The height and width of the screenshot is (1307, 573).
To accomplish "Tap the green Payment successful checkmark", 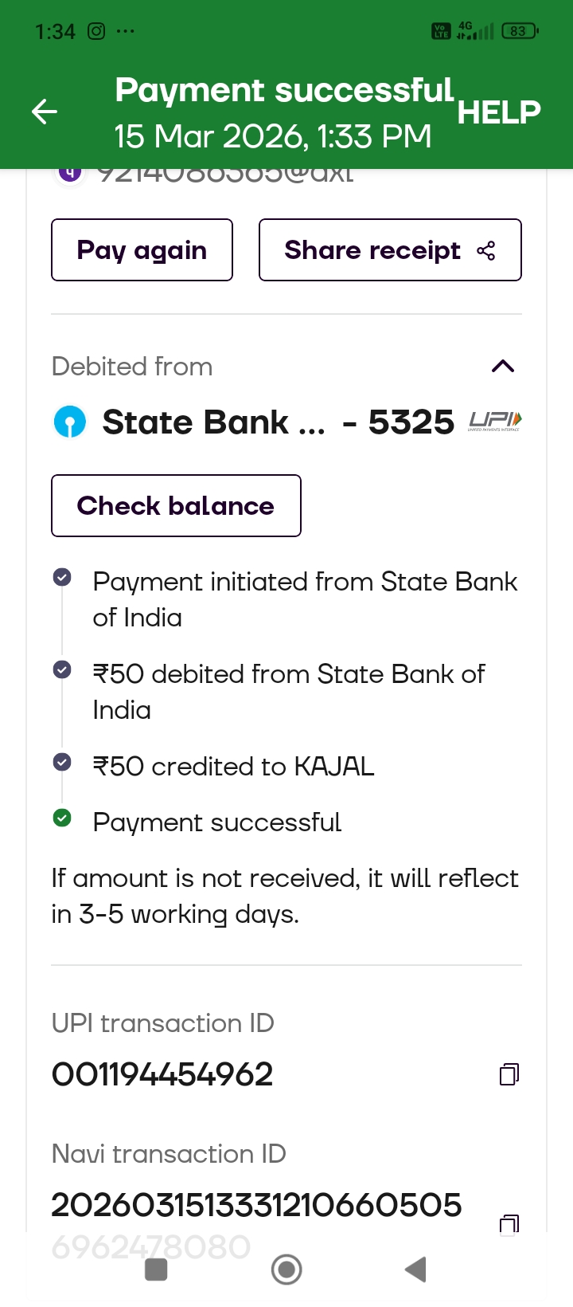I will tap(62, 818).
